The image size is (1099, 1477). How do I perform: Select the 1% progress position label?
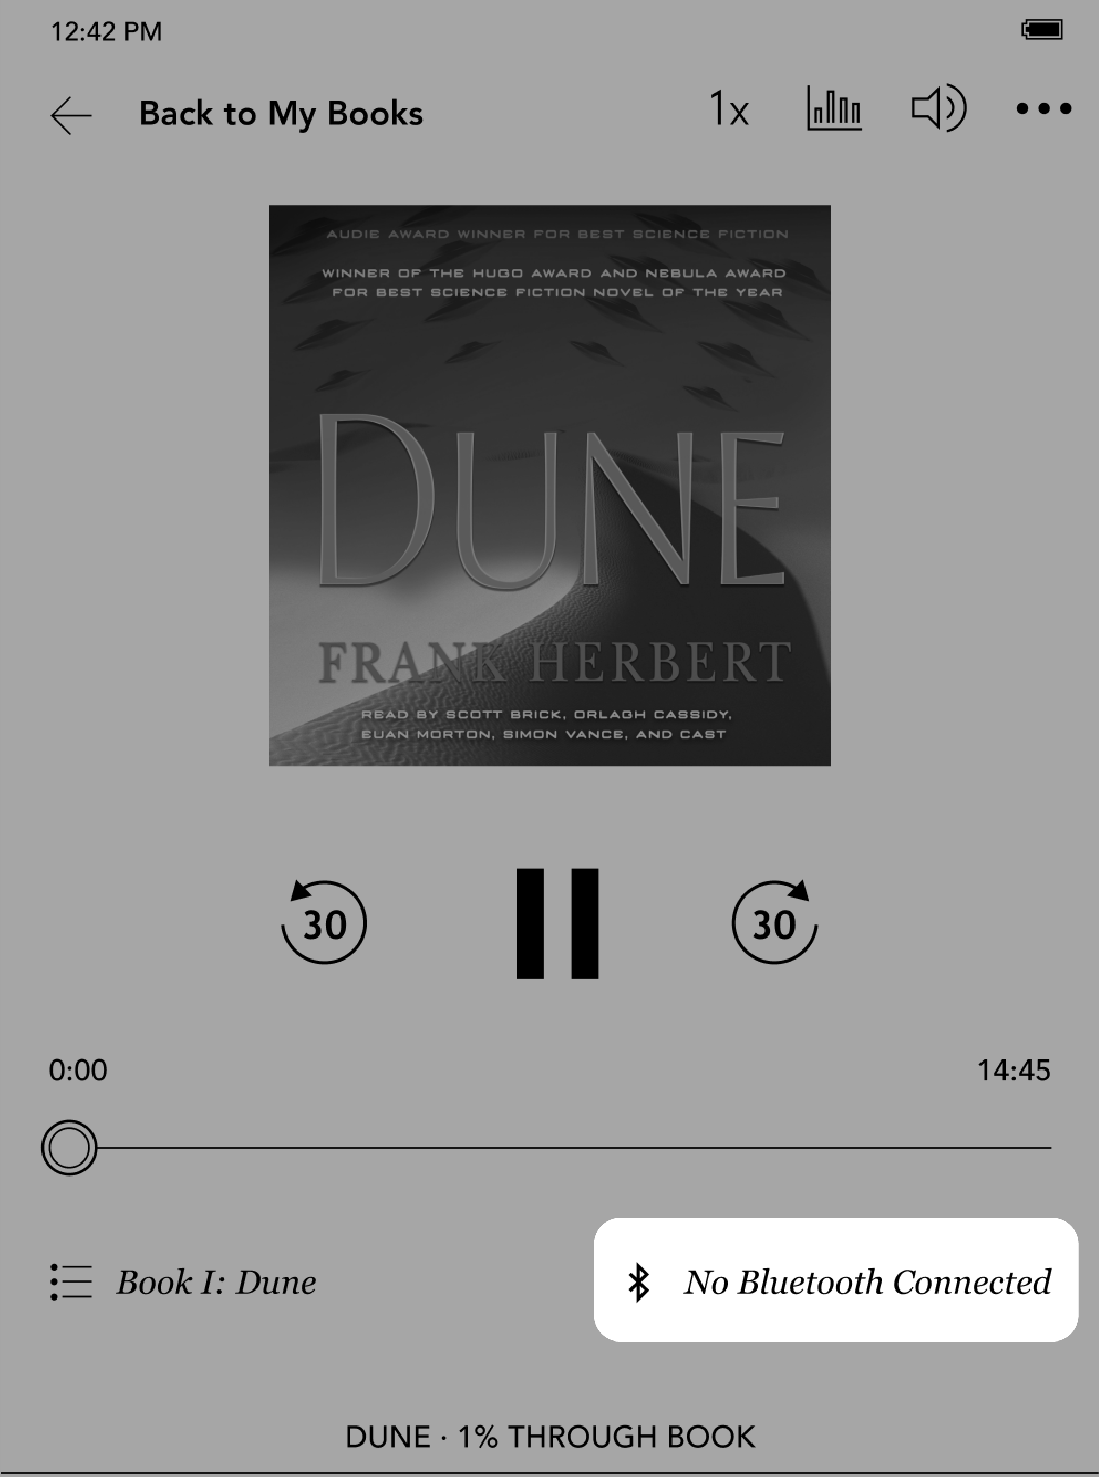tap(549, 1438)
